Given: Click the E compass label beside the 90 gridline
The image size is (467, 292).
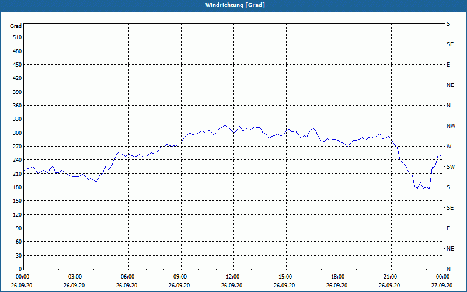Looking at the screenshot, I should coord(448,228).
